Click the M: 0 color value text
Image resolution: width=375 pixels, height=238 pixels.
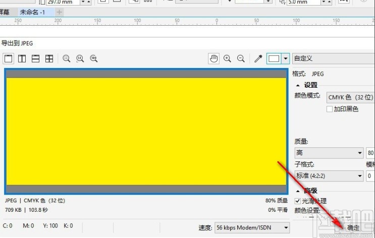[x=28, y=225]
